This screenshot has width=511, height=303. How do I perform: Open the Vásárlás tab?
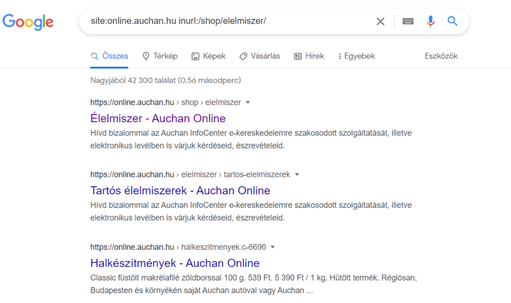coord(259,56)
